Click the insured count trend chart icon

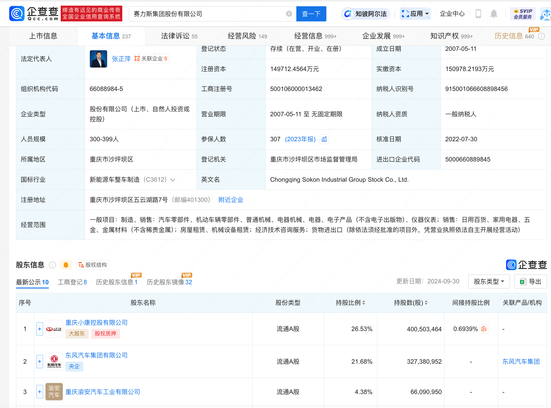click(324, 139)
